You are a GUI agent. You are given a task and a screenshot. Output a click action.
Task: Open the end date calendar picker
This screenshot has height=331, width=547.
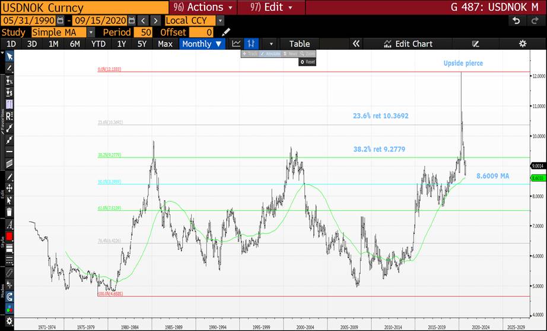click(132, 21)
